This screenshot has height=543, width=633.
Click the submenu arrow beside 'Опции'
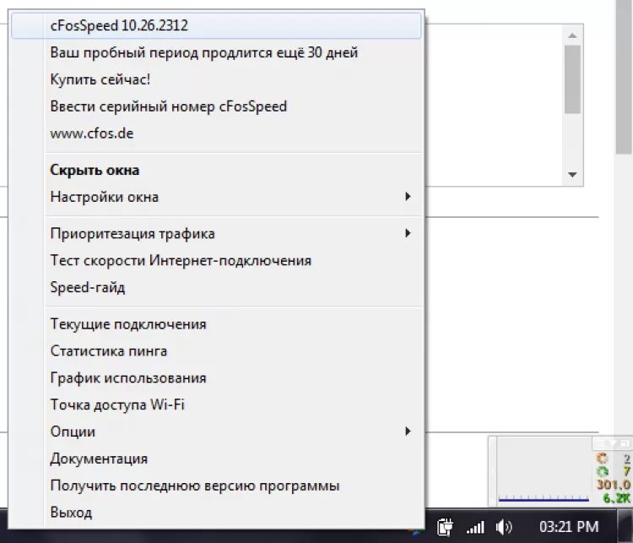(408, 431)
